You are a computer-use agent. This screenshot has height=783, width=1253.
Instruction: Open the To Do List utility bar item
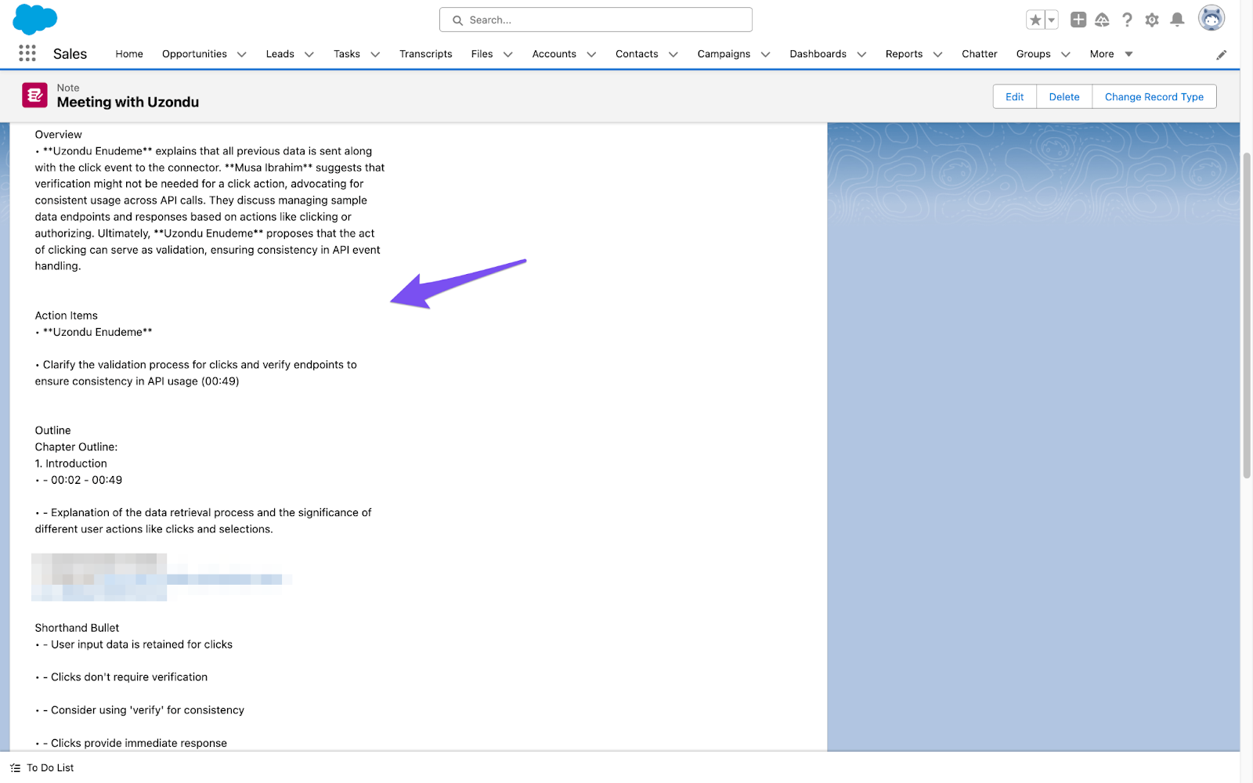coord(43,768)
